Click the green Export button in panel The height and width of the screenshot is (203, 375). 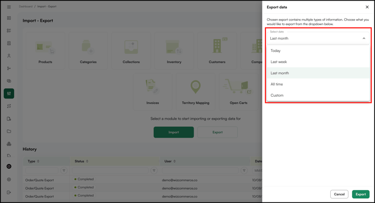pyautogui.click(x=360, y=194)
